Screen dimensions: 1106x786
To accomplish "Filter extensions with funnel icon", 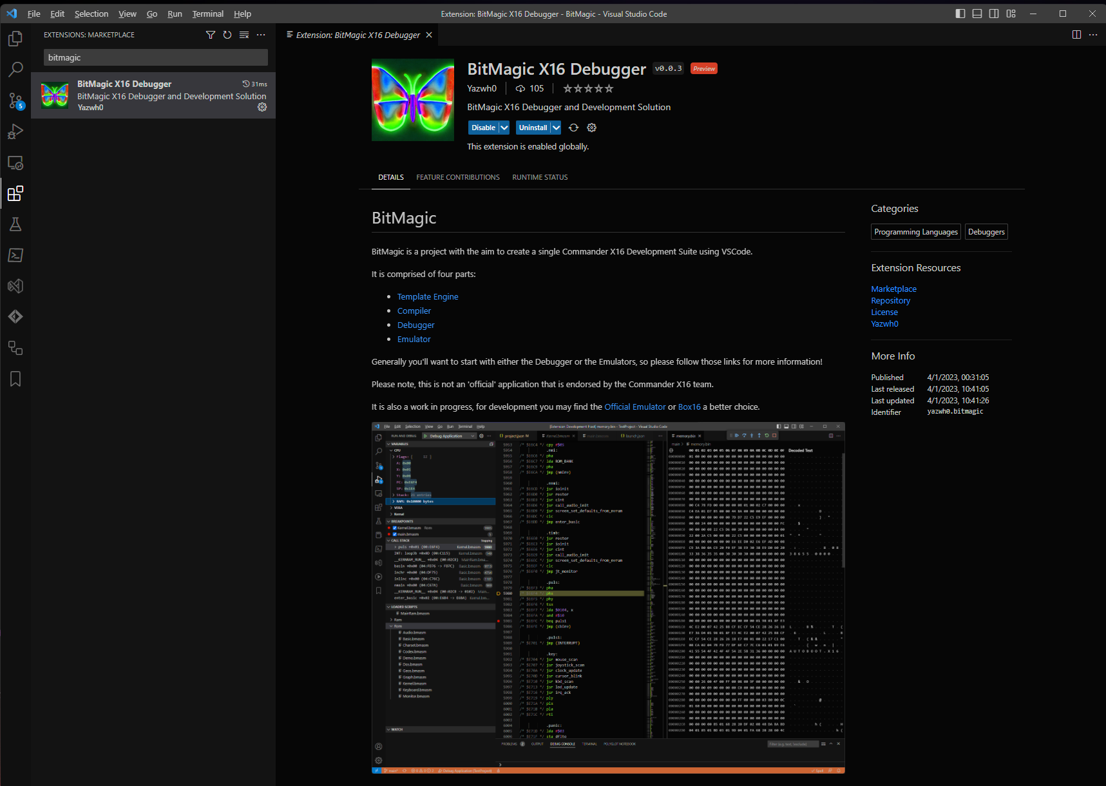I will coord(211,35).
